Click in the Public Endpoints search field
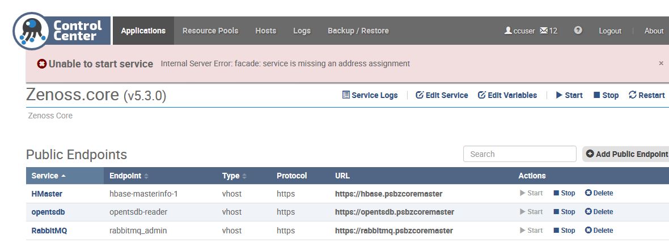 [519, 154]
